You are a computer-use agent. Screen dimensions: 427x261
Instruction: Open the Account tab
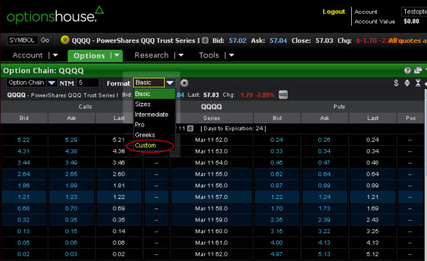27,55
